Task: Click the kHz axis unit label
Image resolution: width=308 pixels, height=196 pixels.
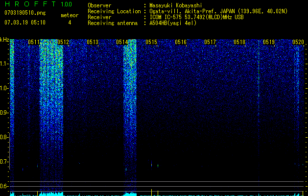Action: coord(4,40)
